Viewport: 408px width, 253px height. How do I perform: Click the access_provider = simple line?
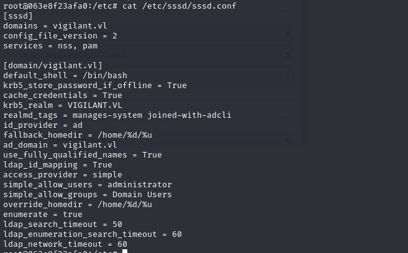[x=62, y=174]
